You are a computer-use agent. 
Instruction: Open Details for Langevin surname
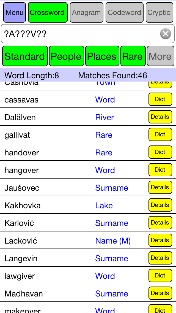click(x=160, y=258)
